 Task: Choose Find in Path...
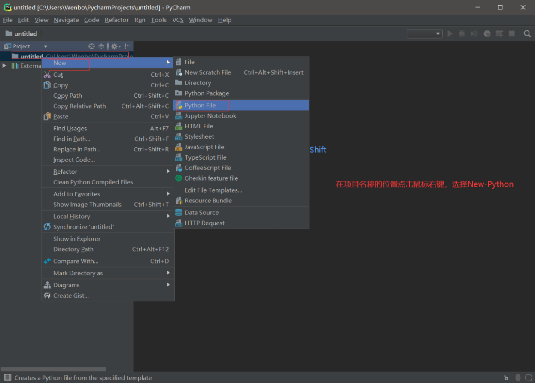(x=108, y=139)
